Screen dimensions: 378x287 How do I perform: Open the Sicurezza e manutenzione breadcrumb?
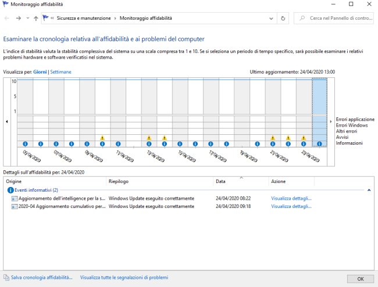pos(84,18)
